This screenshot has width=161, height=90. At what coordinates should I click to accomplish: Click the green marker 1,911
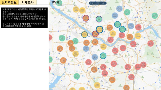point(75,41)
